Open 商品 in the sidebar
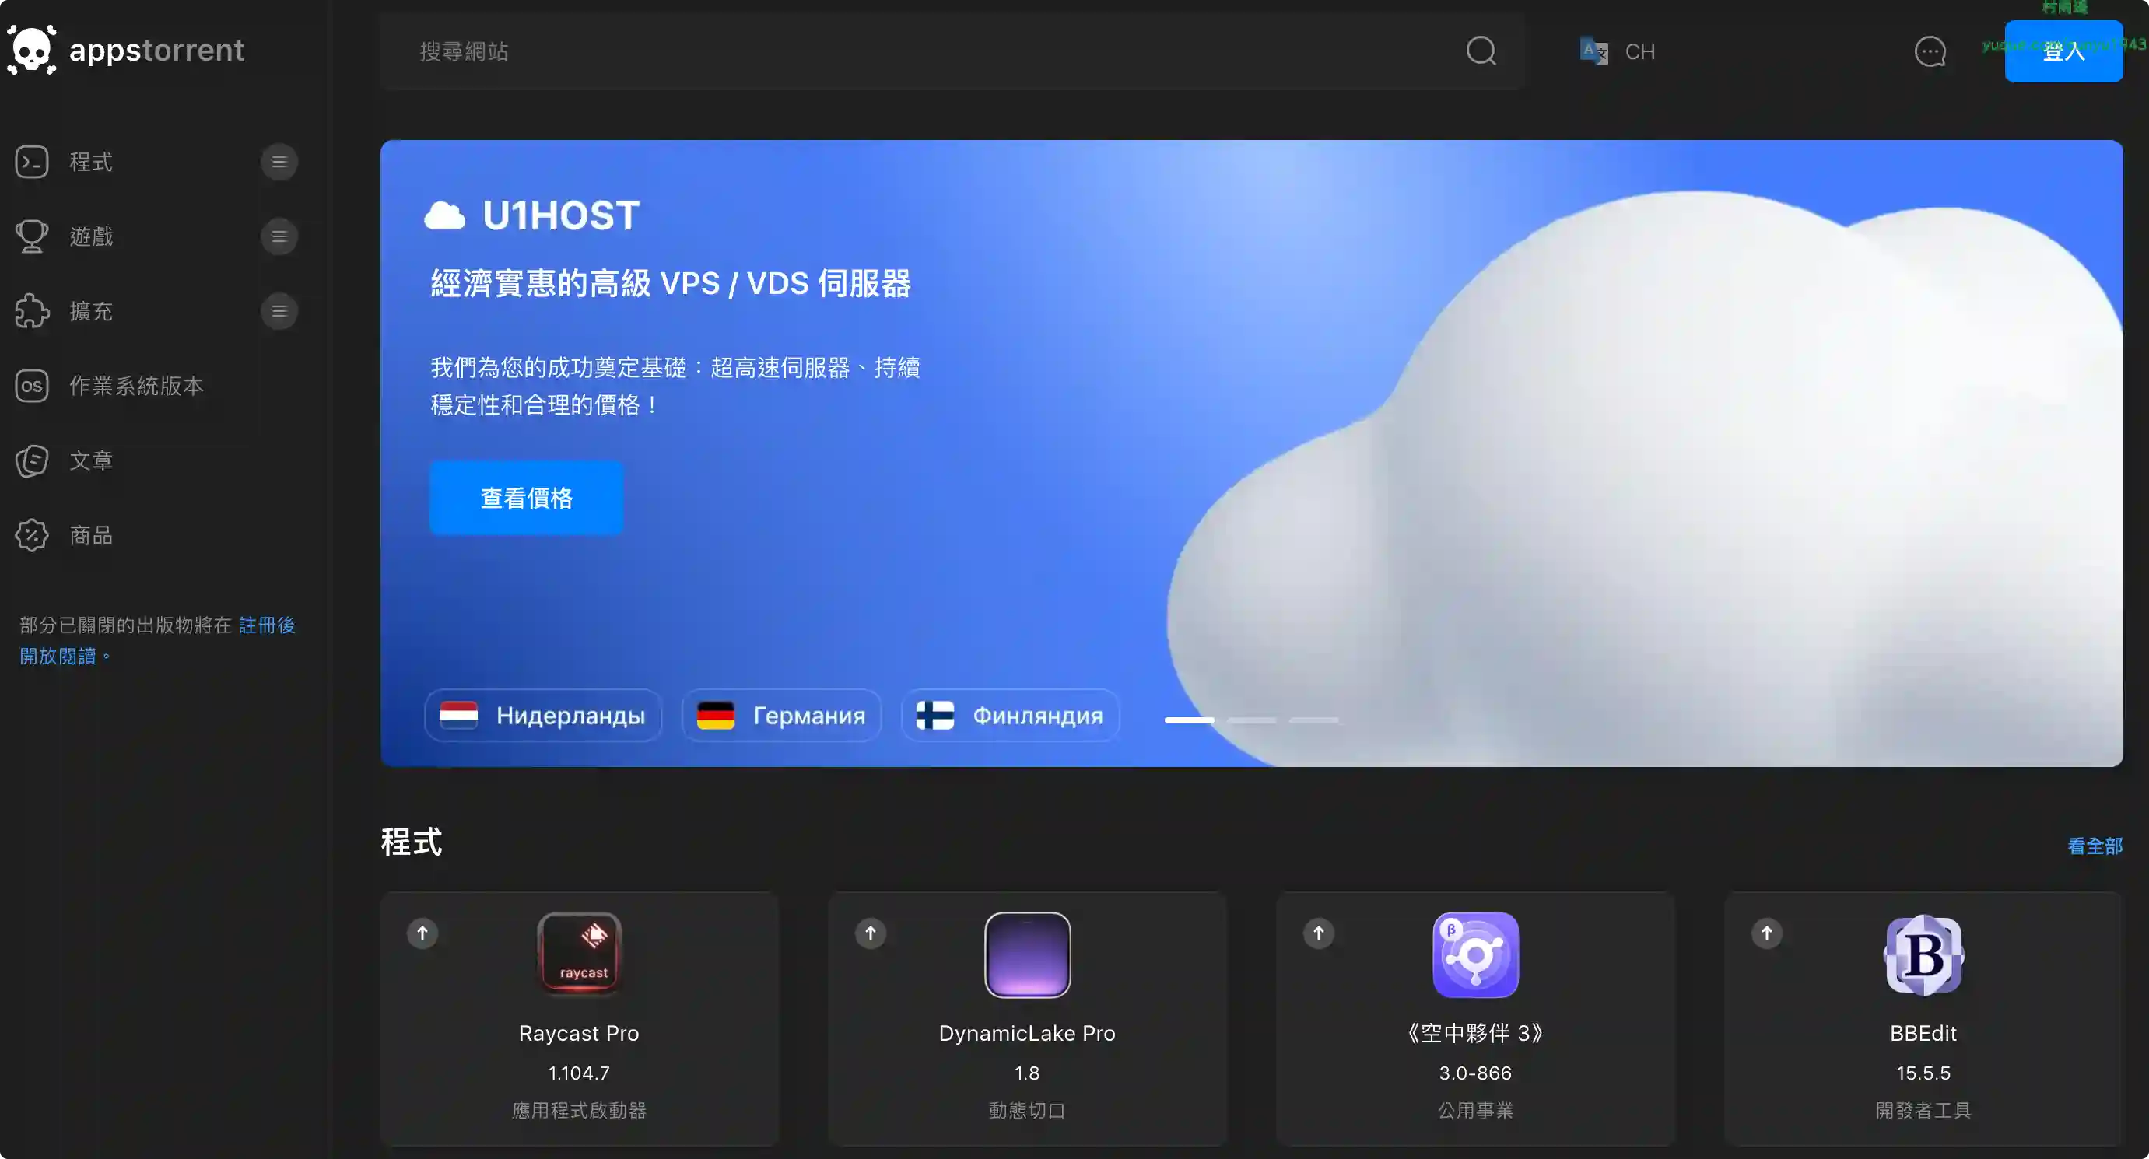Image resolution: width=2149 pixels, height=1159 pixels. [x=90, y=535]
